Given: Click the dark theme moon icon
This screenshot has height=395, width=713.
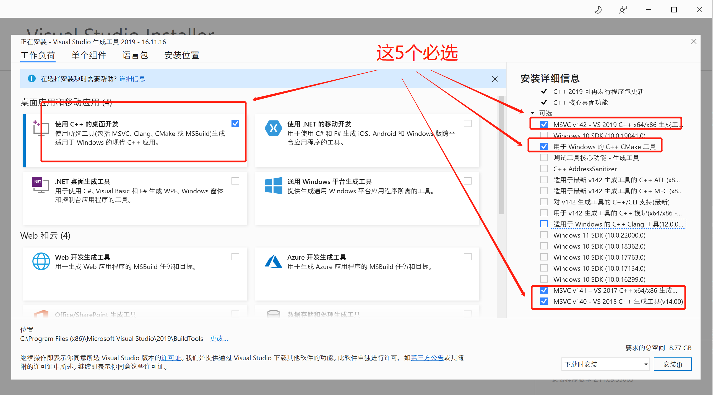Looking at the screenshot, I should pos(598,10).
